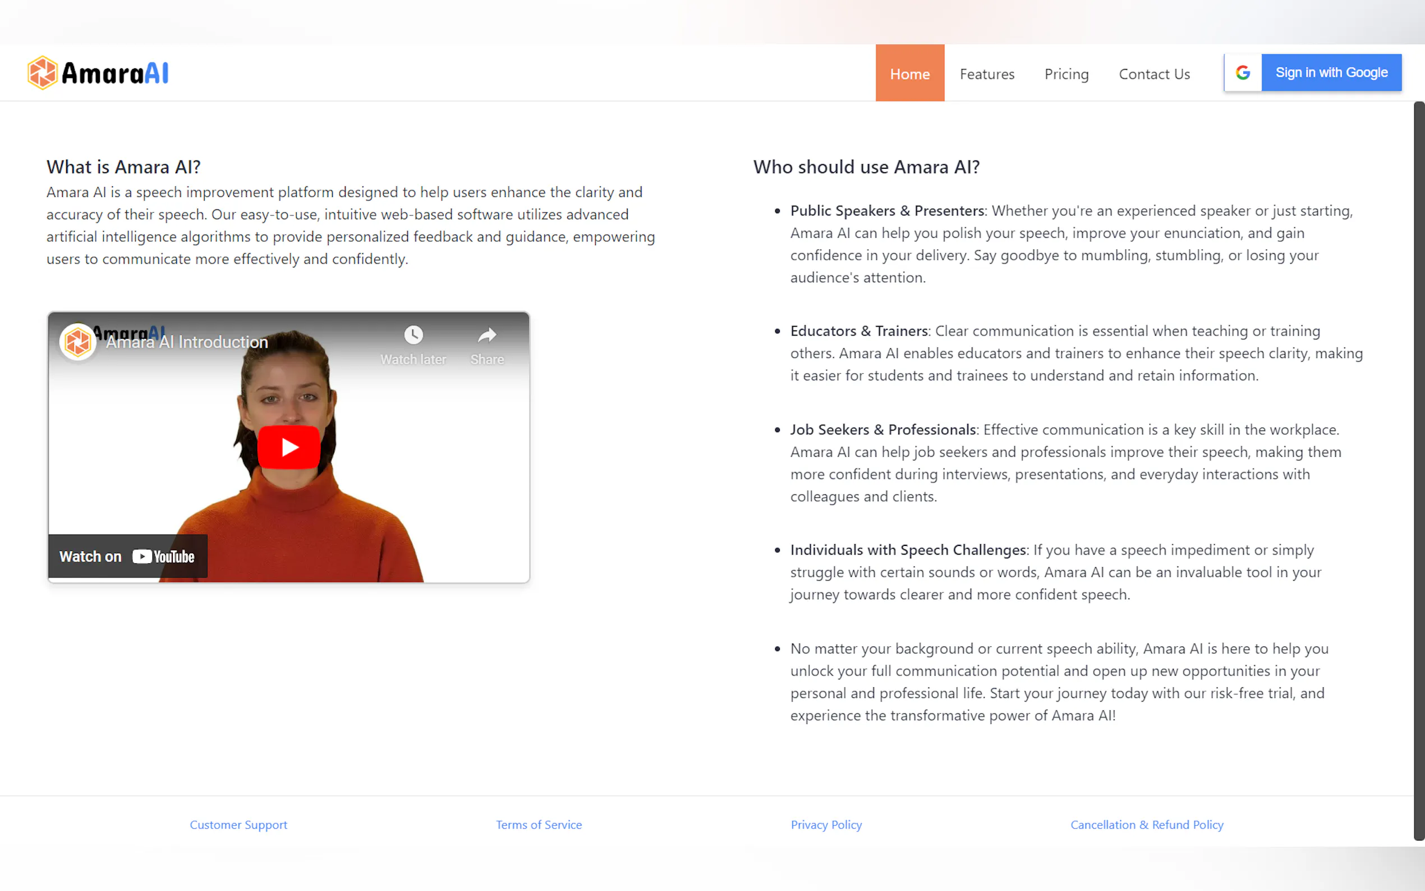Click the YouTube logo in Watch on bar

point(163,556)
